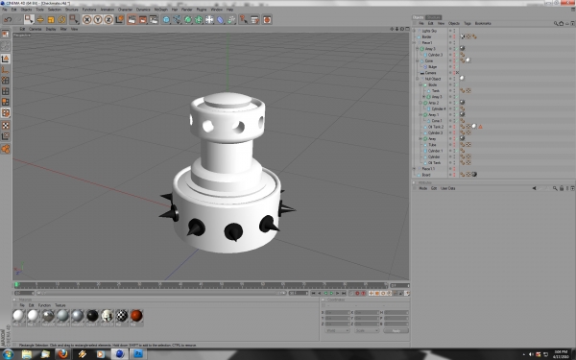Image resolution: width=576 pixels, height=360 pixels.
Task: Click the Undo arrow icon
Action: pos(8,19)
